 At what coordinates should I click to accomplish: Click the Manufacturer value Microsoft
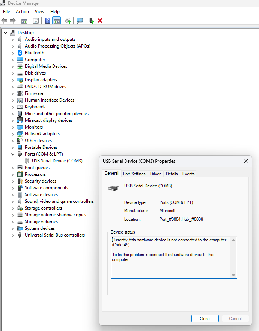click(x=167, y=211)
